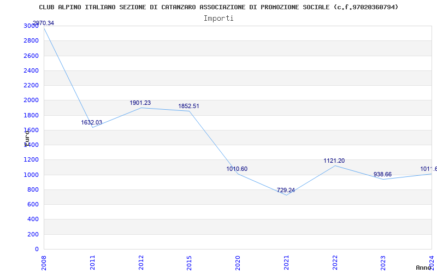Click the y-axis value 1000
437x273 pixels.
pos(31,175)
